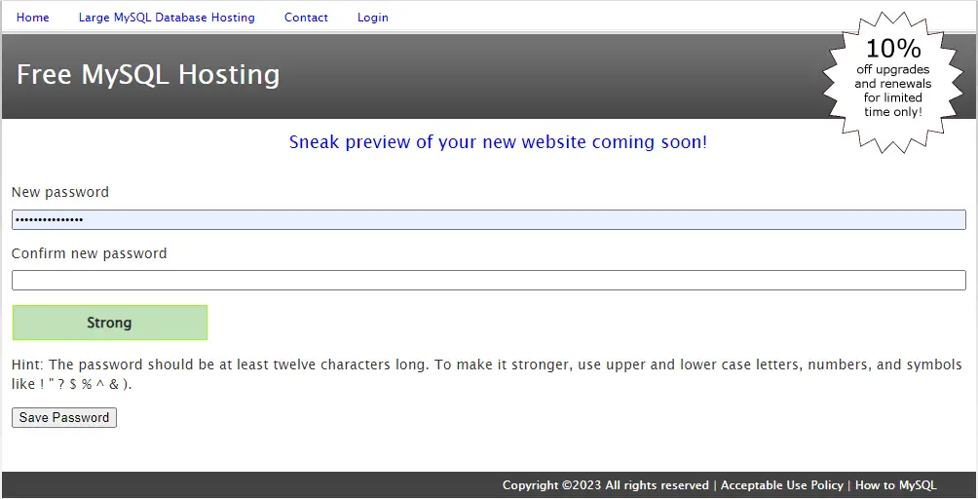Open the Login link
978x499 pixels.
(373, 18)
